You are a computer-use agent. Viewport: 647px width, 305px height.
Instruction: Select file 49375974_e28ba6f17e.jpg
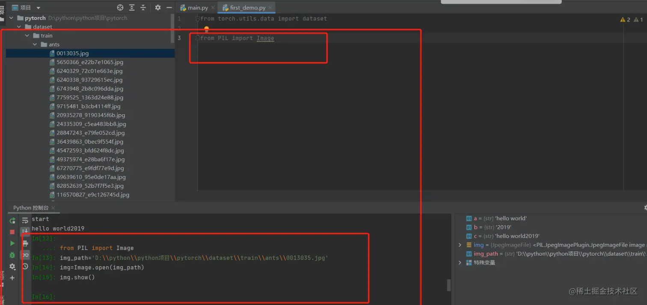pos(90,159)
